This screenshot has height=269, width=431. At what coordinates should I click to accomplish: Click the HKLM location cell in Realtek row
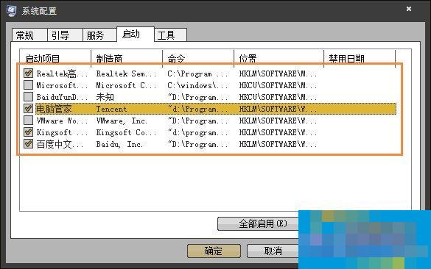(278, 73)
